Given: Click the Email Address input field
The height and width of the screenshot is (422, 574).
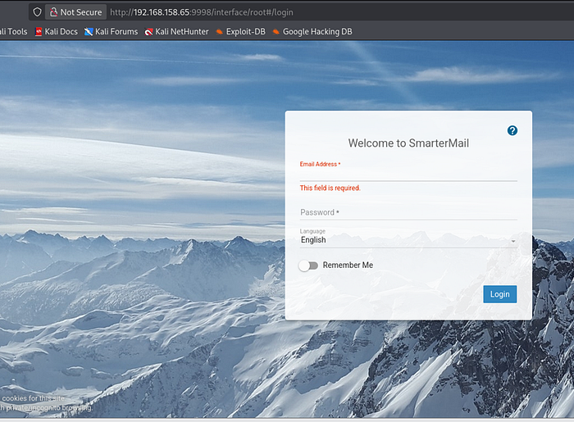Looking at the screenshot, I should [408, 175].
